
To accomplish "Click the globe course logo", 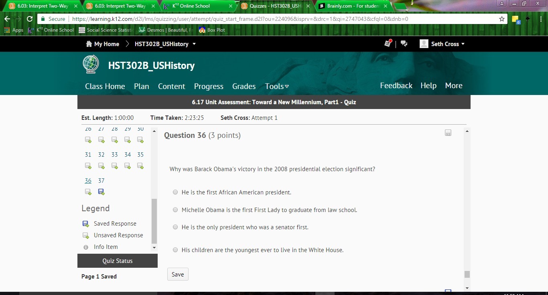I will click(91, 64).
